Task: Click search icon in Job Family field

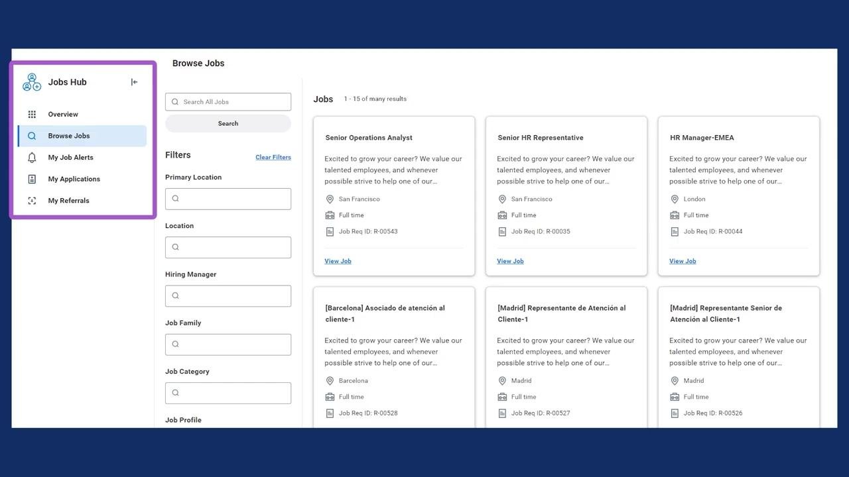Action: (176, 344)
